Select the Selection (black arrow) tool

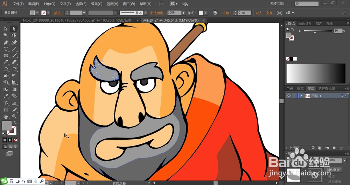(6, 29)
